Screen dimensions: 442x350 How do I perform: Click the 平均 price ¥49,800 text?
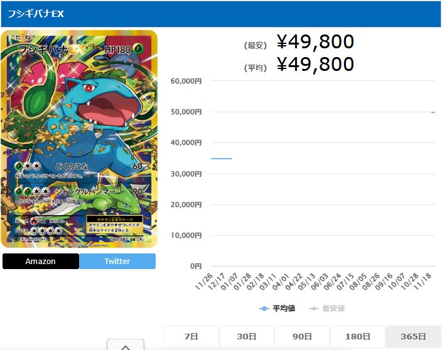315,64
